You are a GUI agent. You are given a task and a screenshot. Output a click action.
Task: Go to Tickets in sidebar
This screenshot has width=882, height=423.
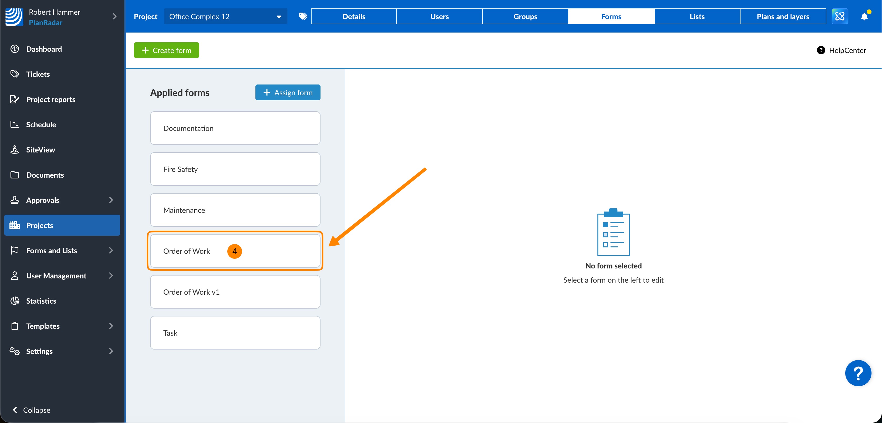[38, 74]
